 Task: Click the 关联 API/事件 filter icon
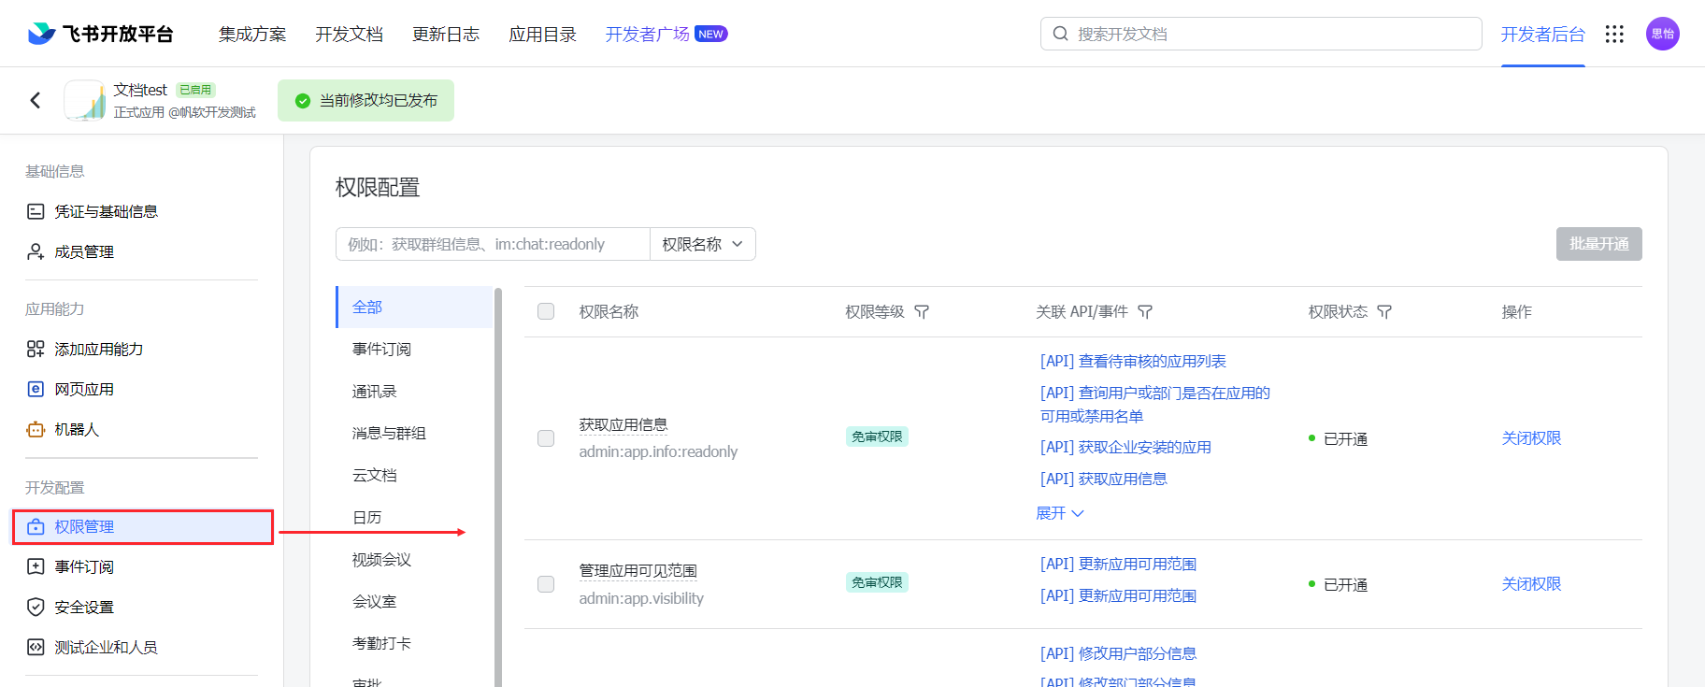tap(1145, 312)
